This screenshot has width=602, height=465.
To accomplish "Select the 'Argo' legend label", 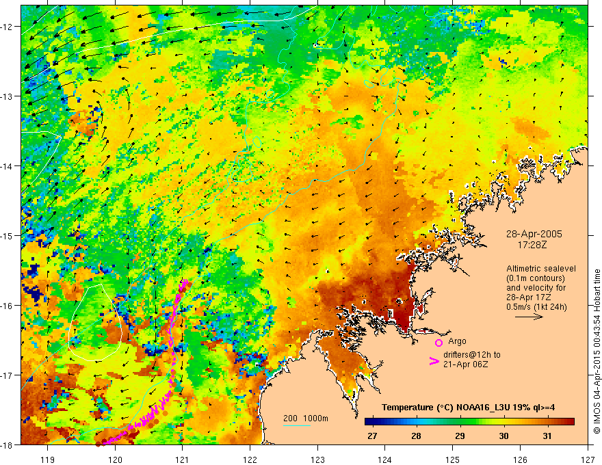I will tap(457, 341).
